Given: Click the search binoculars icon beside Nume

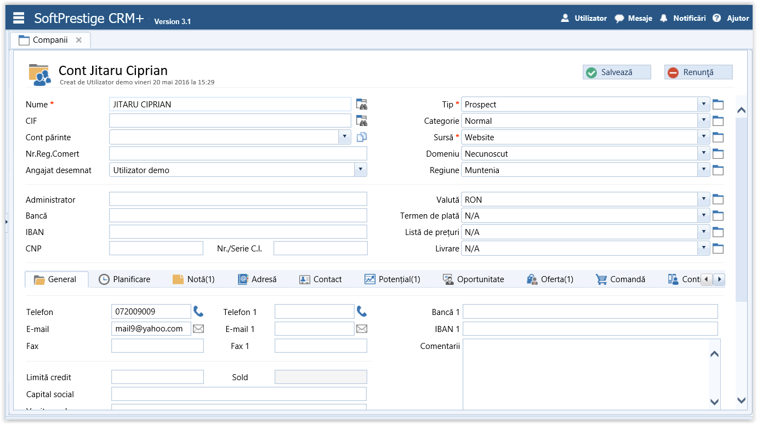Looking at the screenshot, I should (361, 104).
